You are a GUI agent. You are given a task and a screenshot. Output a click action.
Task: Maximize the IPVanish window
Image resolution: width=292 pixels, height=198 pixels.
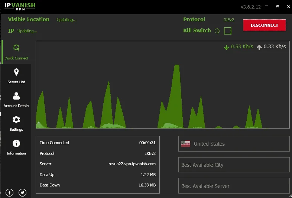(278, 7)
